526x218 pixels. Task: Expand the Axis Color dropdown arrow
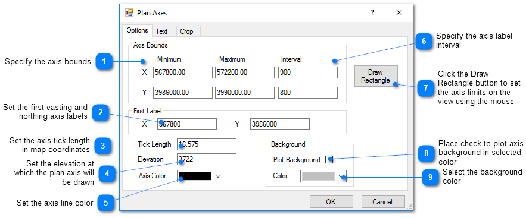pyautogui.click(x=217, y=176)
